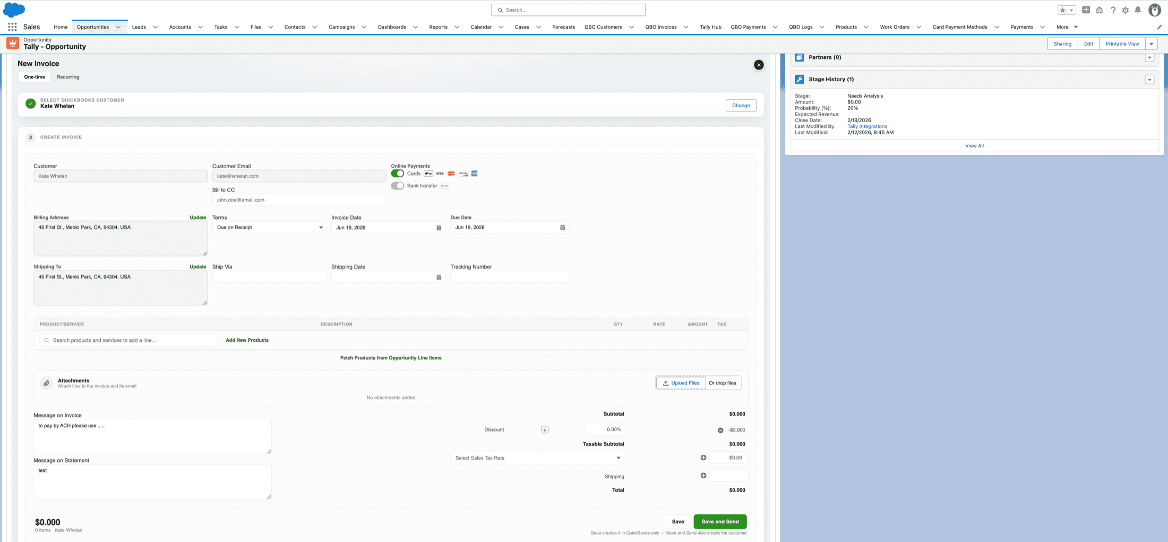Expand the Opportunities tab chevron
The height and width of the screenshot is (542, 1168).
tap(118, 27)
